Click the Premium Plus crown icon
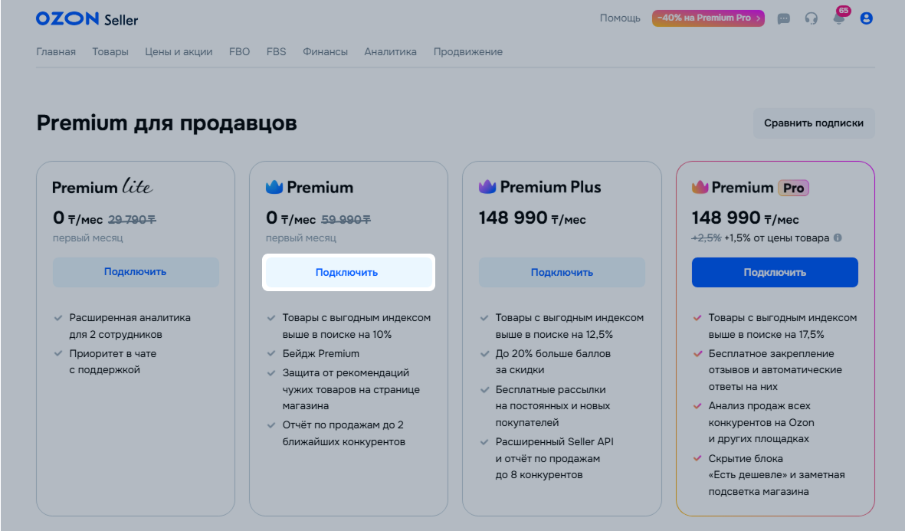905x531 pixels. coord(487,187)
